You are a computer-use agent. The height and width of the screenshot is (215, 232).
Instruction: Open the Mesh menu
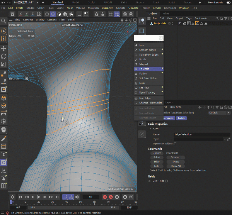70,8
